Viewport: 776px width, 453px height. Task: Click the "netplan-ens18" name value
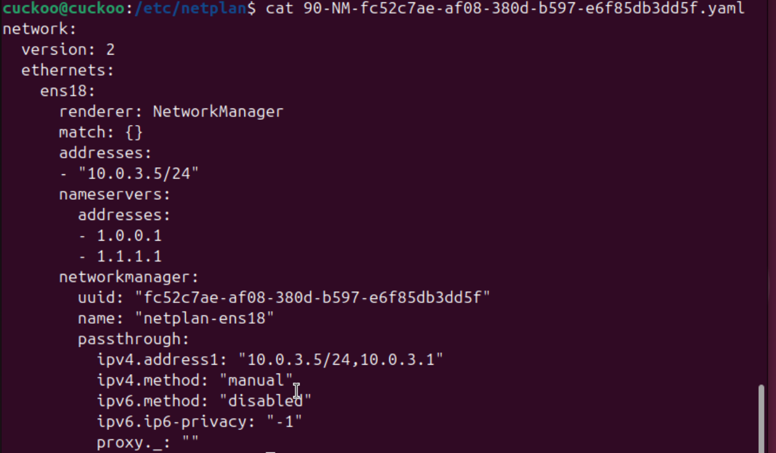[x=209, y=318]
